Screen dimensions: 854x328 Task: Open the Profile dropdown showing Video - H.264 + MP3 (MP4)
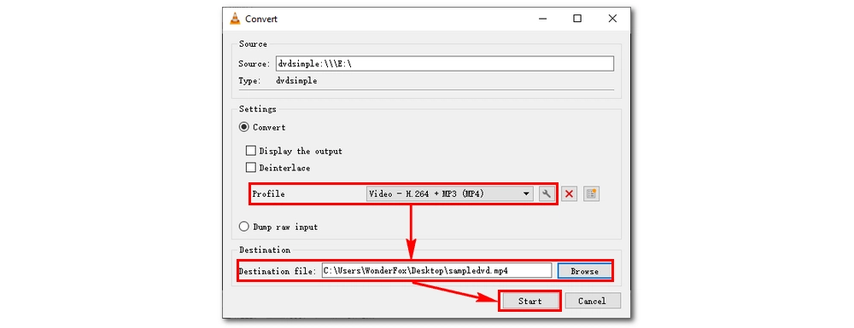(450, 194)
